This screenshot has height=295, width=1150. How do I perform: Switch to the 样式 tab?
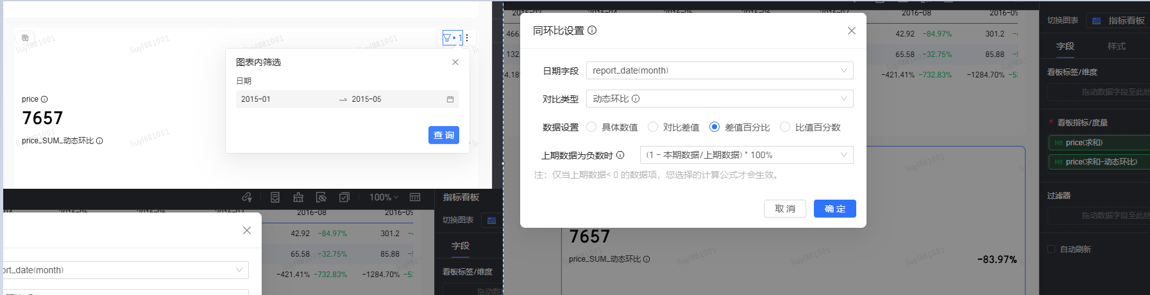(x=1116, y=46)
